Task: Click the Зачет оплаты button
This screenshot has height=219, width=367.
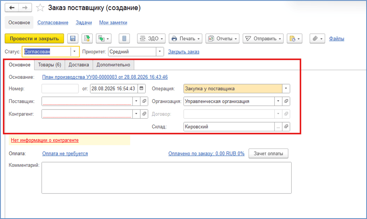Action: point(268,154)
